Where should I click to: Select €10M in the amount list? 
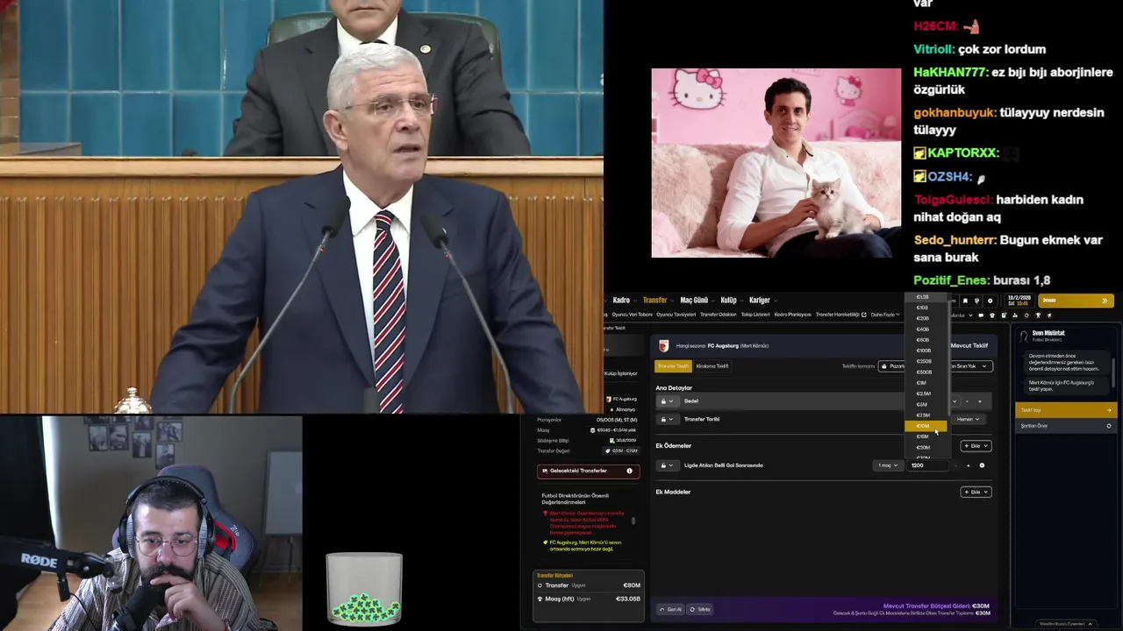[x=926, y=426]
